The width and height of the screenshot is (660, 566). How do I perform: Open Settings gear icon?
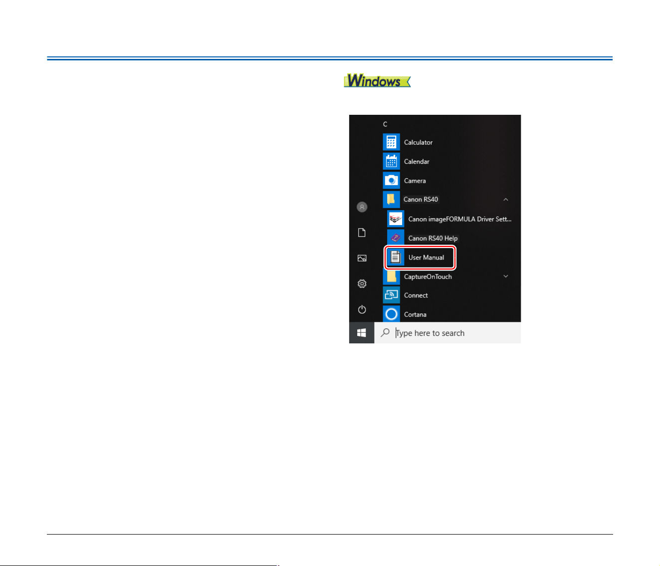362,283
